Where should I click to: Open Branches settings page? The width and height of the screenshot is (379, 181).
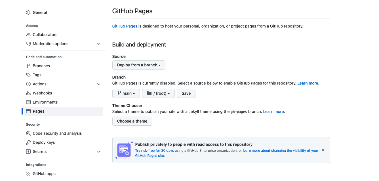[x=64, y=66]
